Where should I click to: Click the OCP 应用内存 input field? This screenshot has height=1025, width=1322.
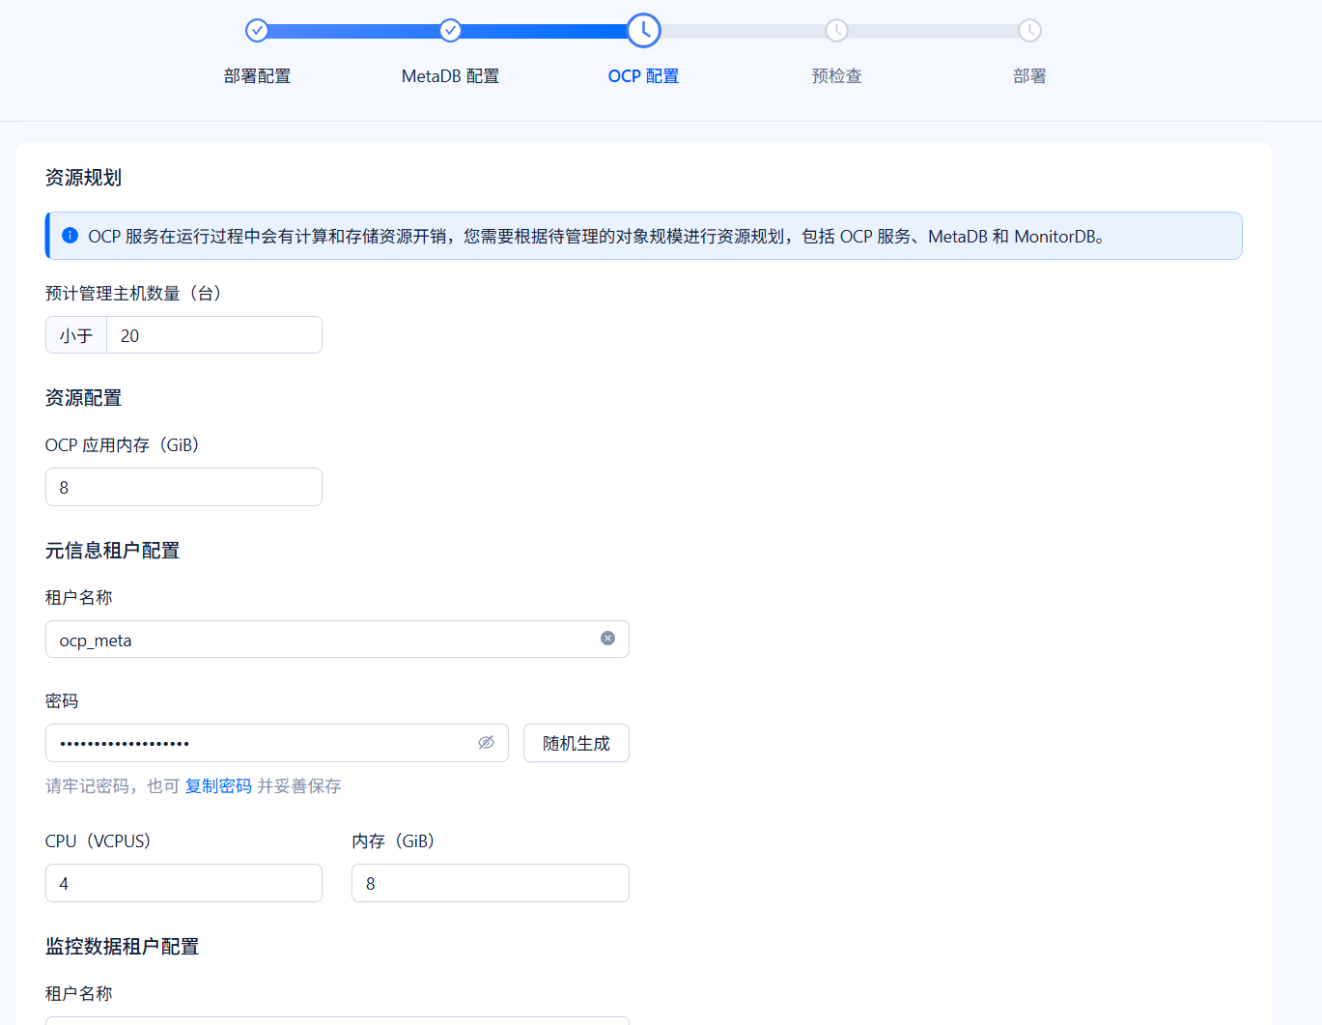[183, 487]
